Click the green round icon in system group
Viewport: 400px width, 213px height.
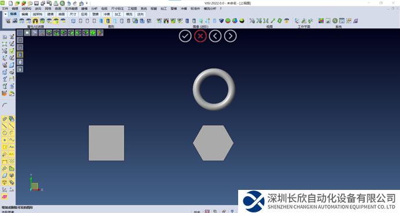335,21
